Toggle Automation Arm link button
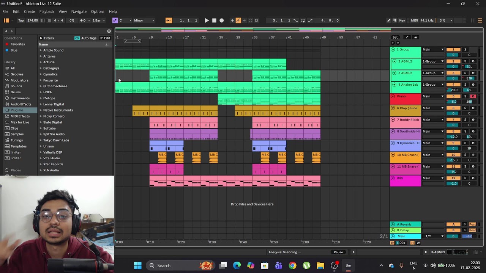Screen dimensions: 486x273 [x=238, y=20]
